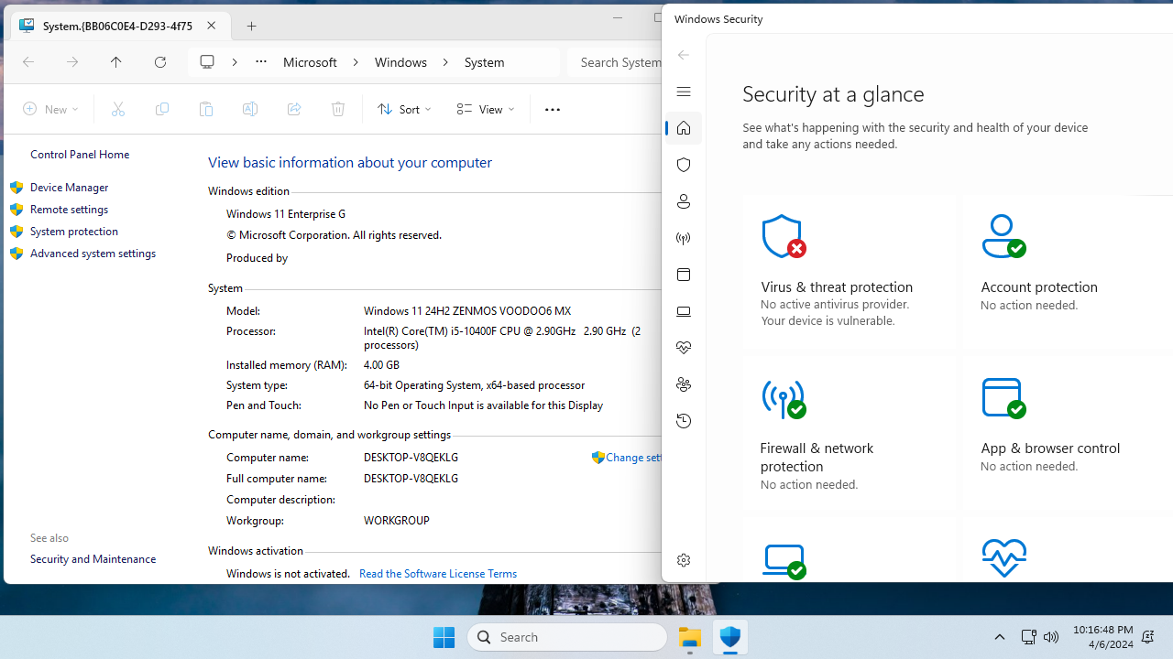This screenshot has height=659, width=1173.
Task: Open See more ellipsis in toolbar
Action: [552, 109]
